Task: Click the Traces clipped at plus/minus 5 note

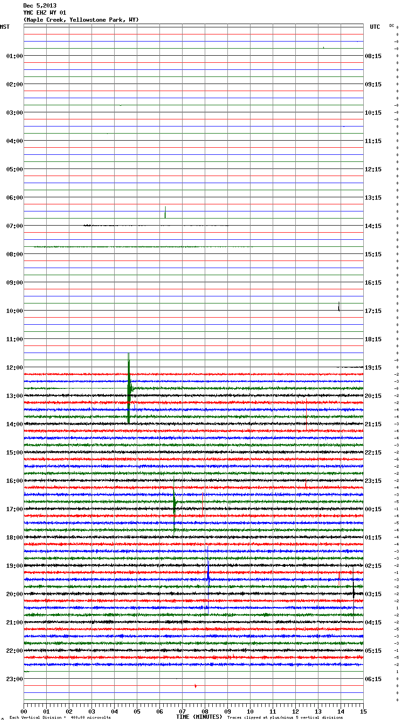Action: pos(285,718)
